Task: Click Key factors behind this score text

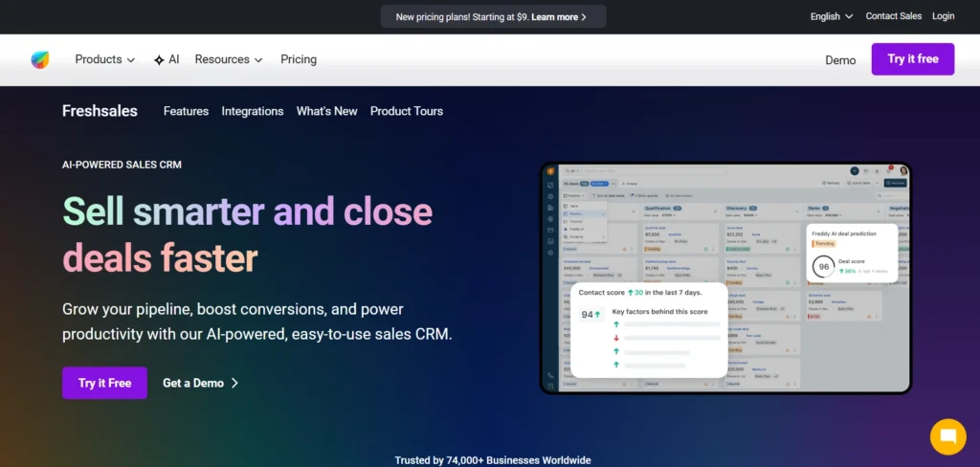Action: (x=660, y=311)
